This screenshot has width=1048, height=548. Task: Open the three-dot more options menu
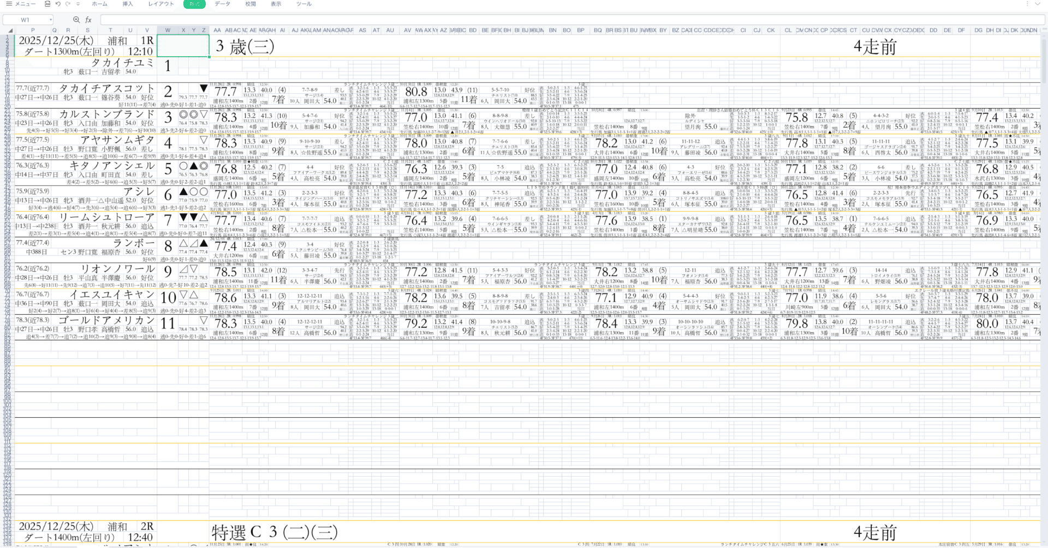coord(1028,4)
